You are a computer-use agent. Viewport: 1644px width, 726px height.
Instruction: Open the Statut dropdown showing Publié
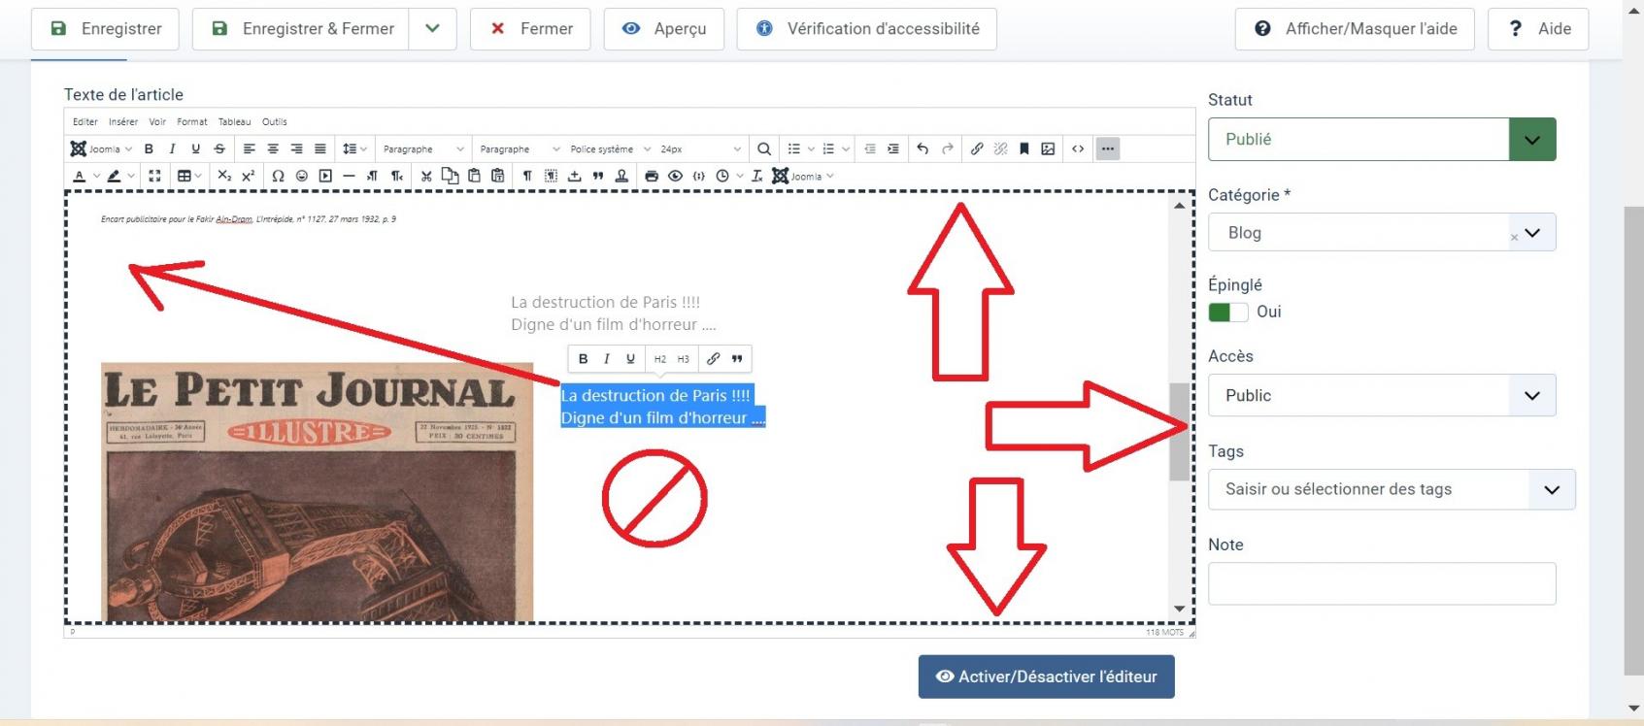pos(1382,139)
